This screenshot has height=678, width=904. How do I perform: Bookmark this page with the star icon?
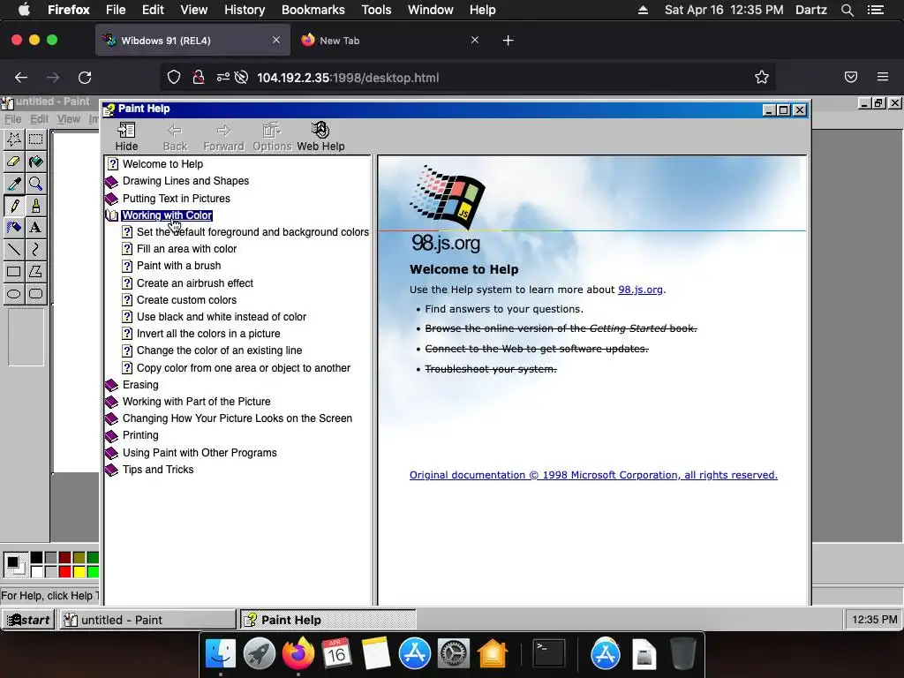click(x=762, y=78)
